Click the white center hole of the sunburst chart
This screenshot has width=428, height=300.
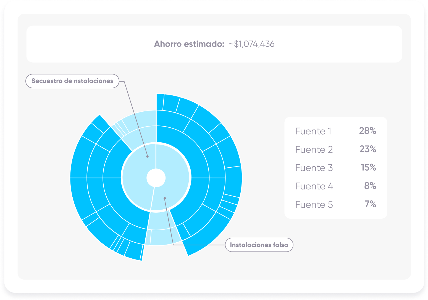(x=156, y=178)
